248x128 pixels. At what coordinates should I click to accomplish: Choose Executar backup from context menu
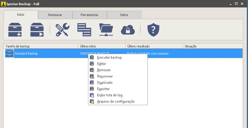[118, 57]
